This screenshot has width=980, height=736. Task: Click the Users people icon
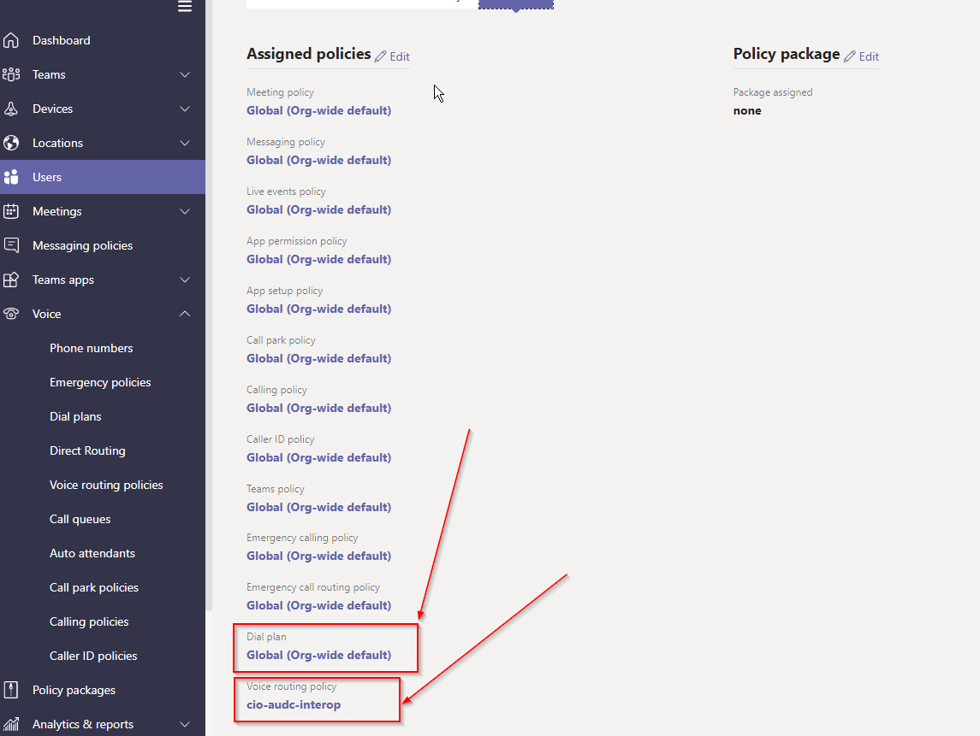tap(10, 177)
